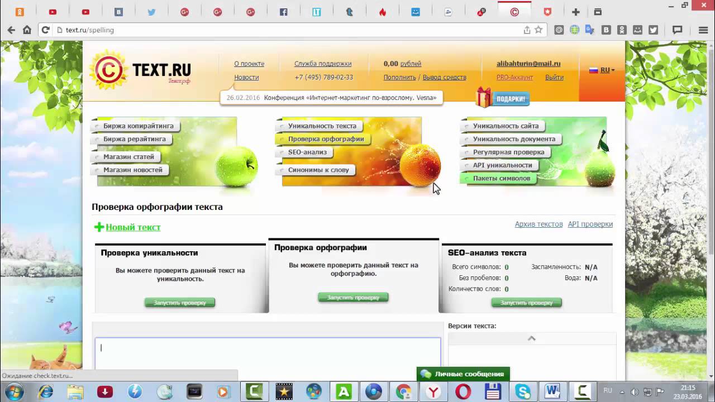
Task: Open the Новости link
Action: click(246, 77)
